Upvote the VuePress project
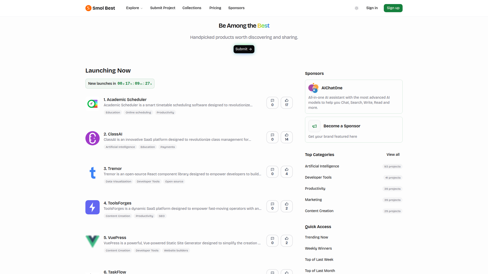The width and height of the screenshot is (488, 274). click(x=287, y=241)
